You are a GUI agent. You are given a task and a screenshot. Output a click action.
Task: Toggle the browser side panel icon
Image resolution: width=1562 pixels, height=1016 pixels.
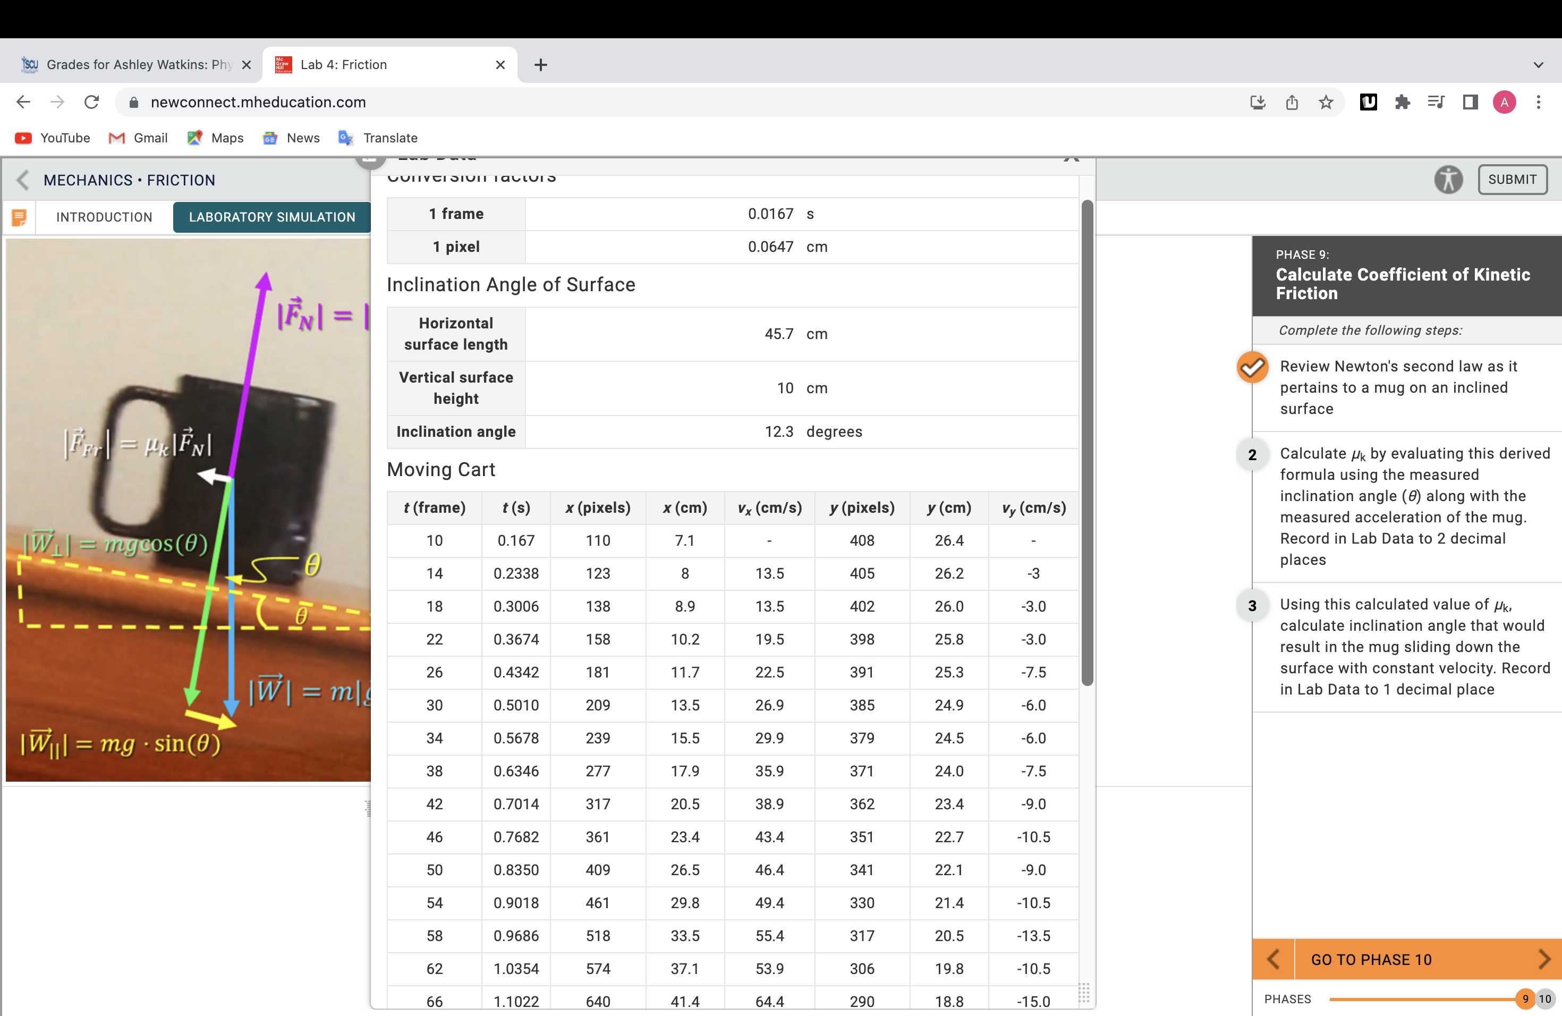(1469, 101)
